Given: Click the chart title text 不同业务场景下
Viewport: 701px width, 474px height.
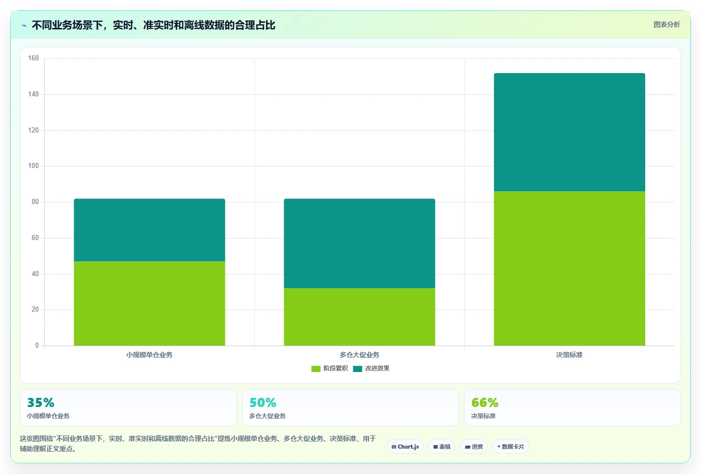Looking at the screenshot, I should (x=67, y=25).
